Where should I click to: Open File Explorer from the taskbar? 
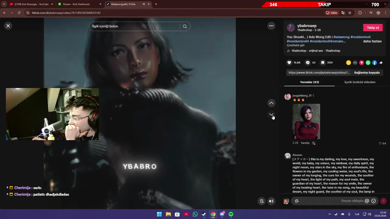click(x=168, y=214)
